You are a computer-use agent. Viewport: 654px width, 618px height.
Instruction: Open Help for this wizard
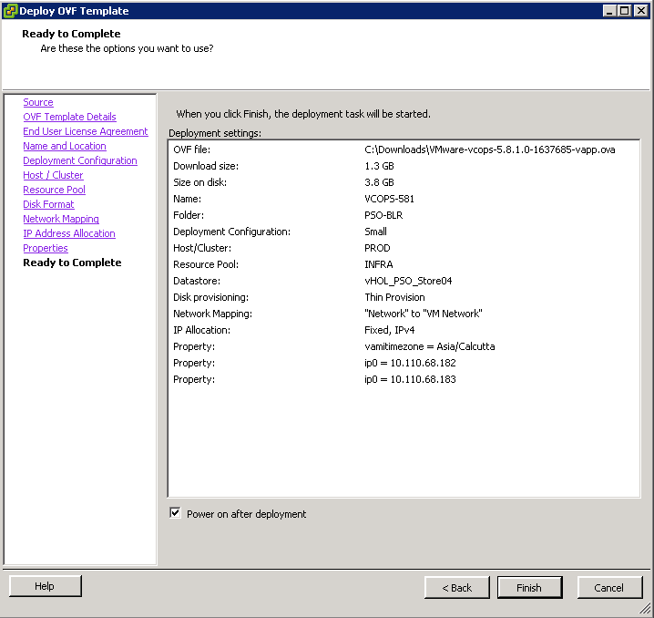(45, 586)
